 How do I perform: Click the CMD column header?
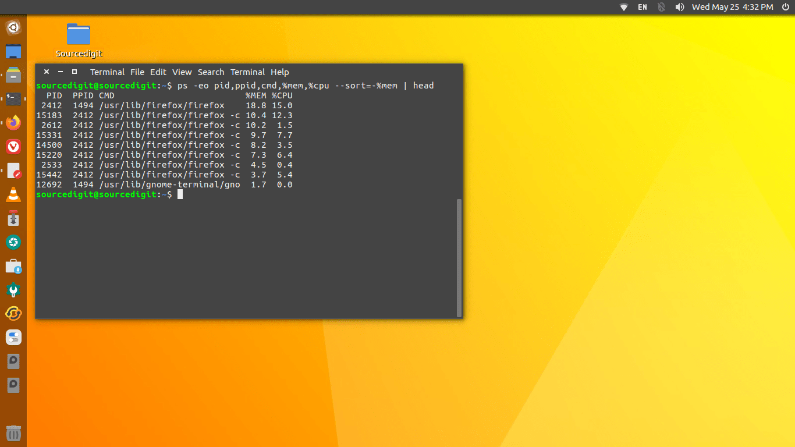[107, 95]
